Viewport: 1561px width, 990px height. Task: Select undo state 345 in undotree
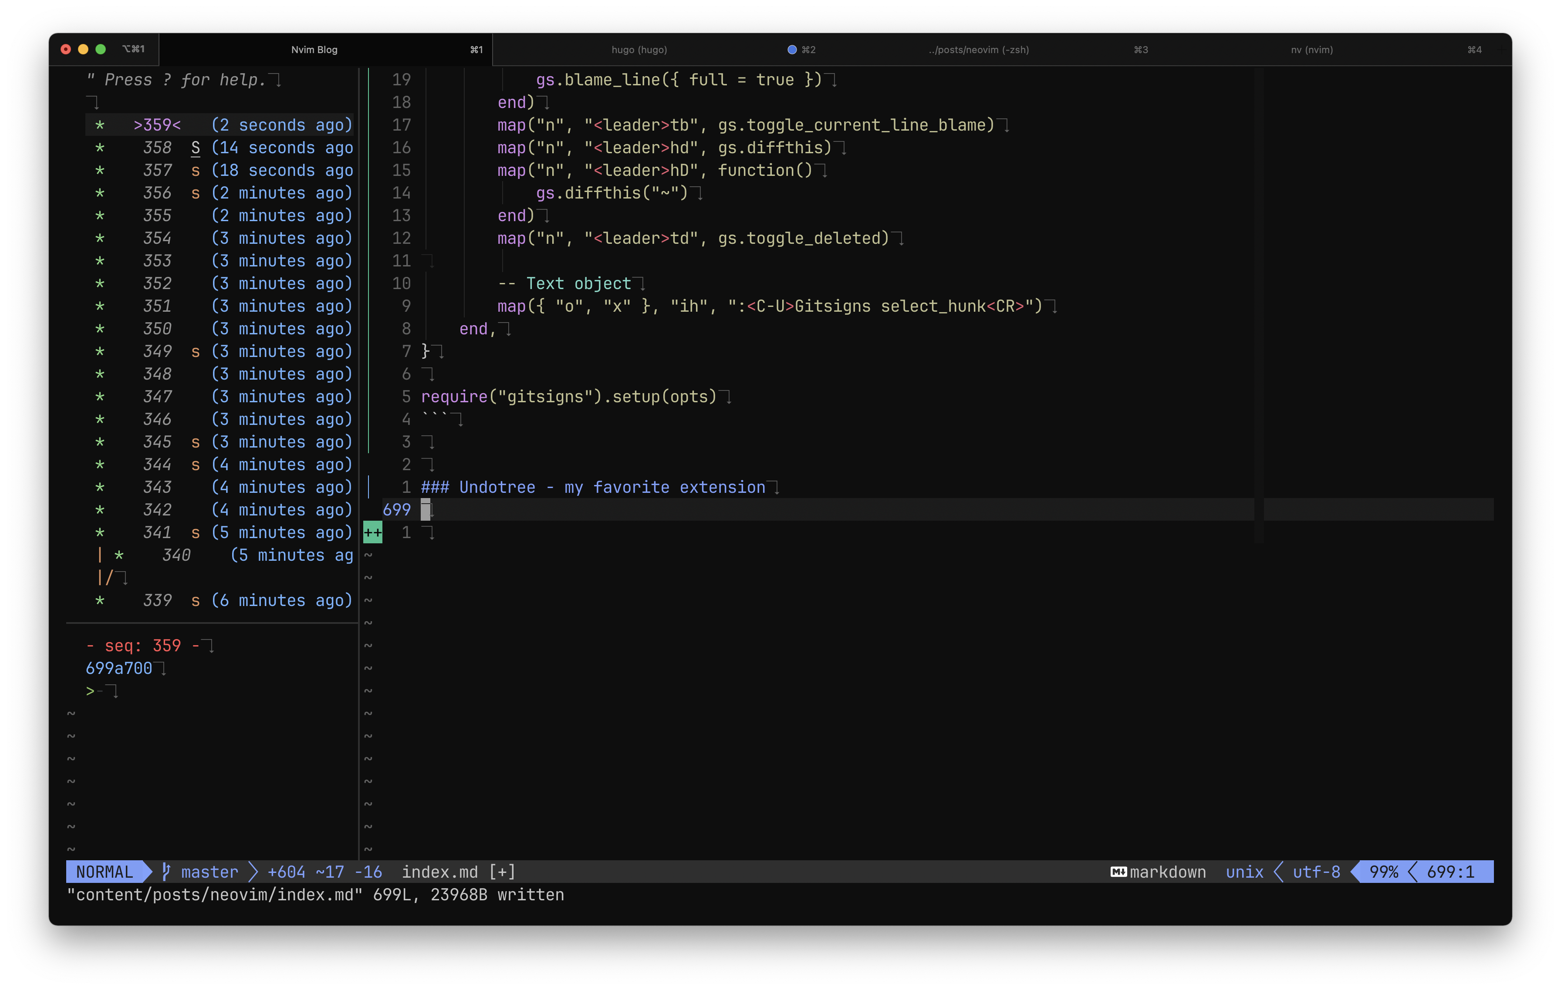pos(219,442)
